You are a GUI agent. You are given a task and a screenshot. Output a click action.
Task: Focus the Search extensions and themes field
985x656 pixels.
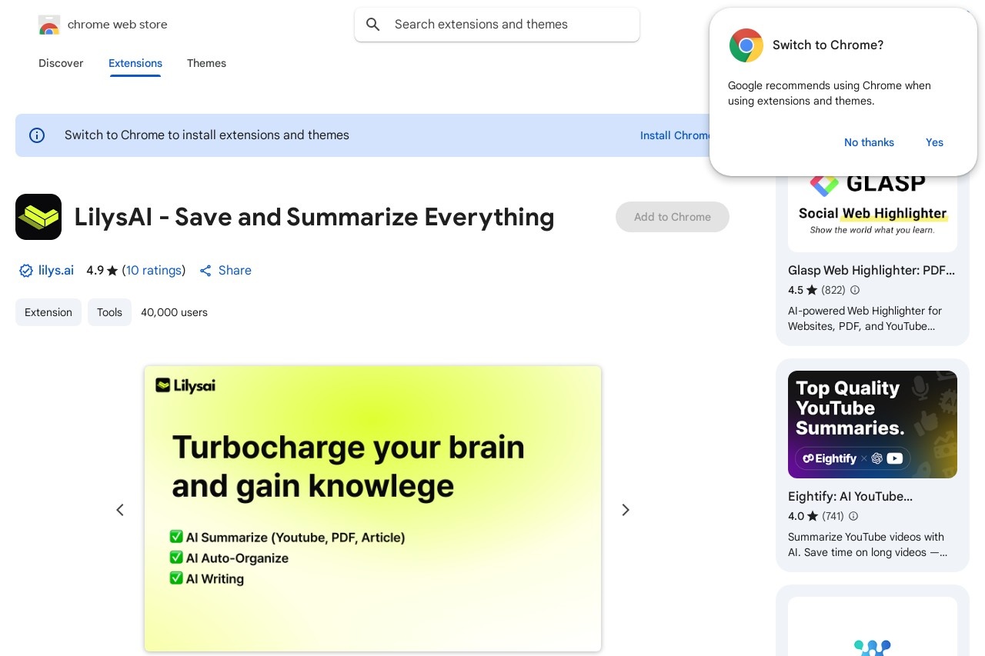(497, 25)
